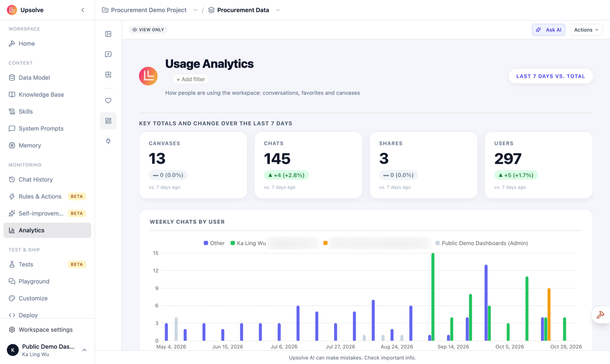Image resolution: width=610 pixels, height=364 pixels.
Task: Collapse the Upsolve sidebar with the chevron
Action: pos(83,10)
